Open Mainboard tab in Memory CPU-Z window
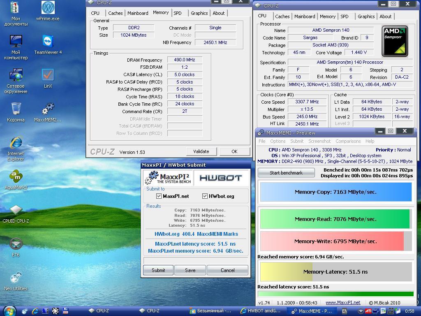Screen dimensions: 421x316 138,13
